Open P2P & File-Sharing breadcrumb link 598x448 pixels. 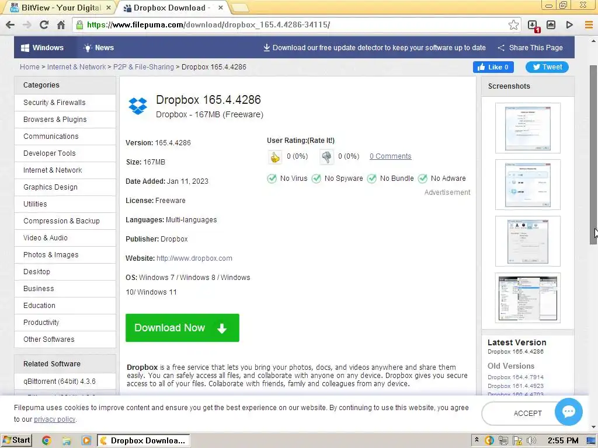[x=144, y=67]
